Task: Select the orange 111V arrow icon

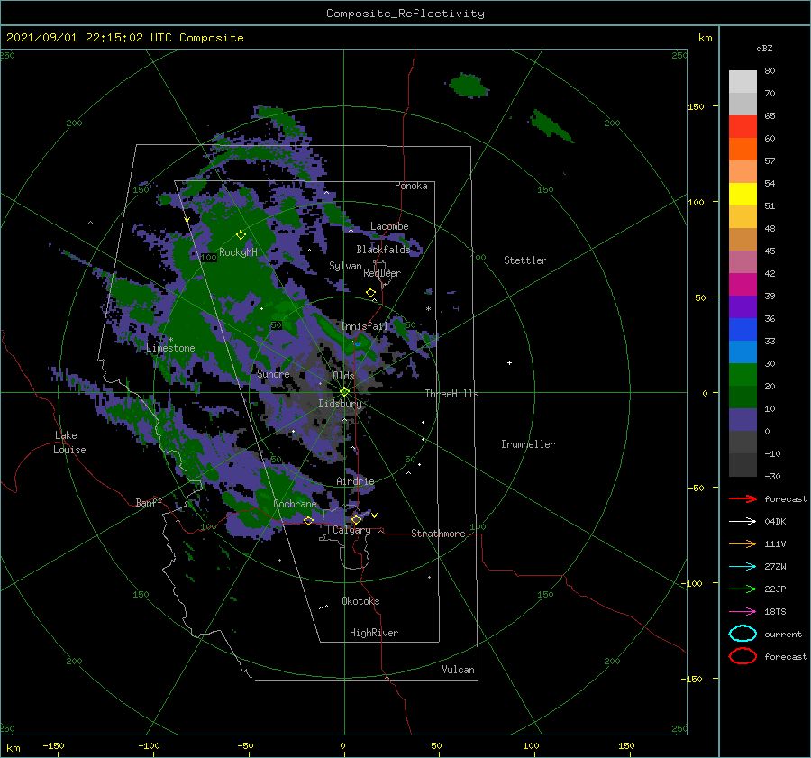Action: click(x=743, y=543)
